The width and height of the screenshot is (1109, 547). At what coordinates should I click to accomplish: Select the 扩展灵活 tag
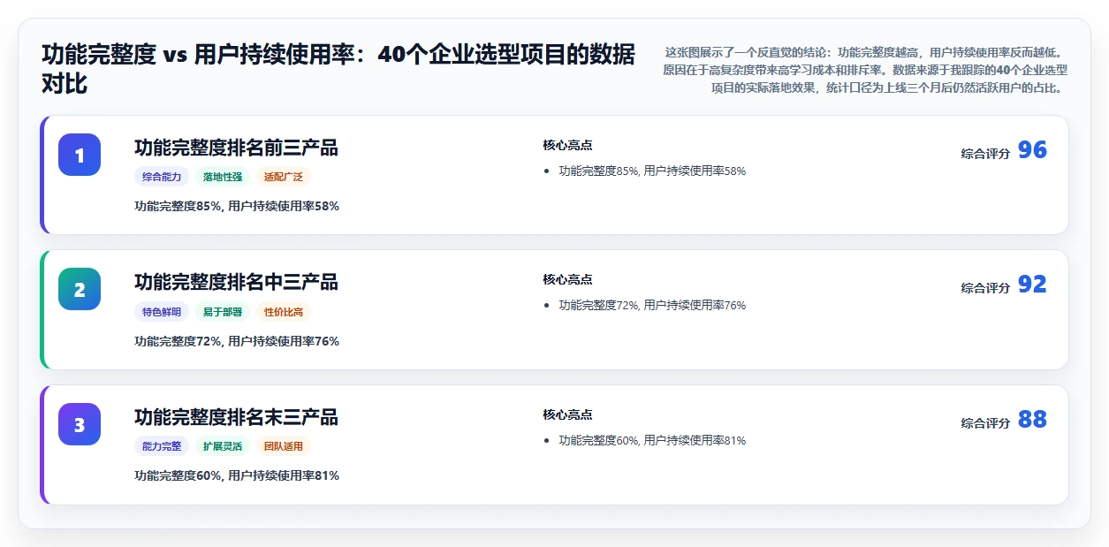[x=223, y=446]
